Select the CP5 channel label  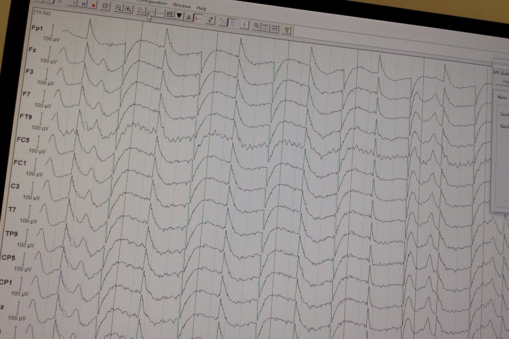point(8,258)
